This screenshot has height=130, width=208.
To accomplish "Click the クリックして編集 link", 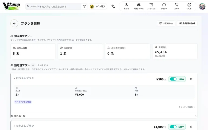I will point(187,107).
